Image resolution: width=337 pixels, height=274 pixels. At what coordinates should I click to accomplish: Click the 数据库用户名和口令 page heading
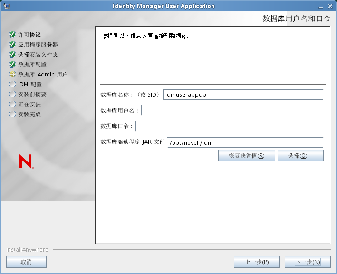click(x=297, y=19)
